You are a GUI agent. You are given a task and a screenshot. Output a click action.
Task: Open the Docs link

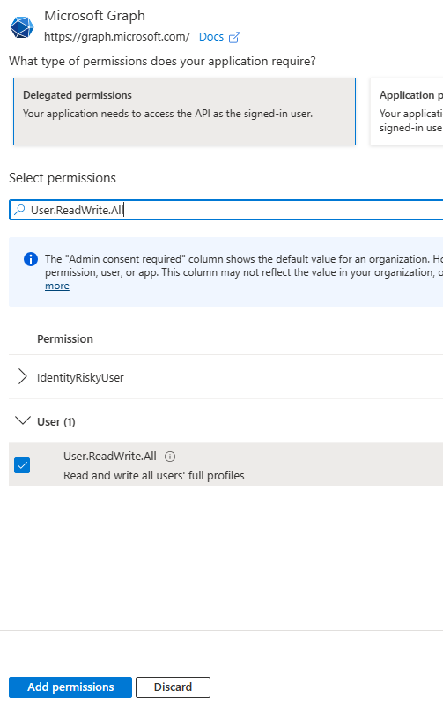coord(211,37)
